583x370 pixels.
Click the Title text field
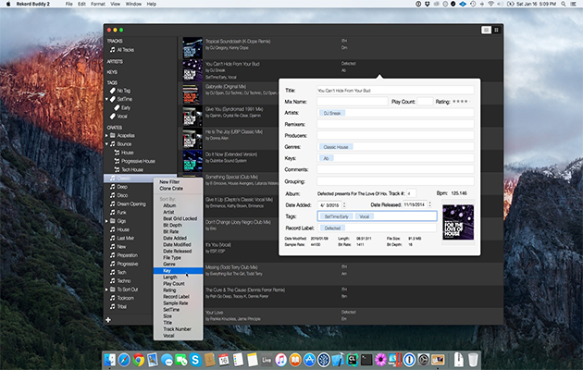coord(394,91)
